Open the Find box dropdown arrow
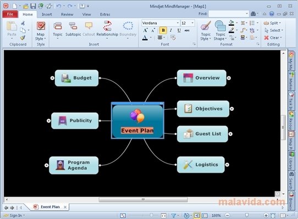 [x=247, y=14]
